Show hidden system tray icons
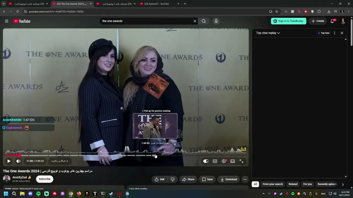353x198 pixels. [263, 194]
